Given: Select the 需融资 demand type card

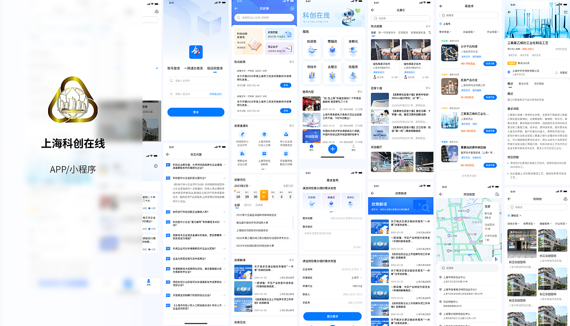Looking at the screenshot, I should 331,201.
